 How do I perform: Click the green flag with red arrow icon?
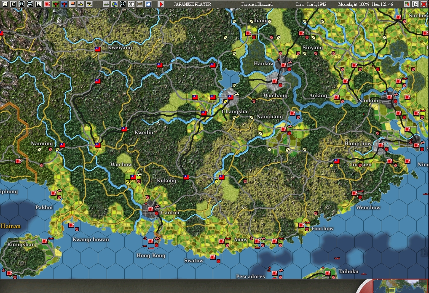click(407, 4)
